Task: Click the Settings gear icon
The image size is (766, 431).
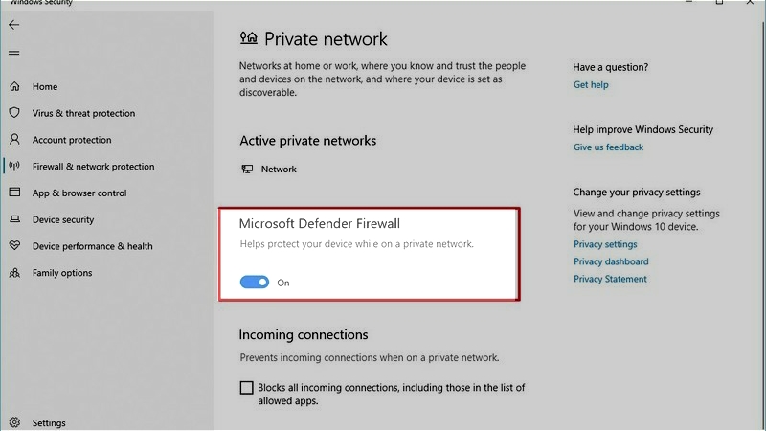Action: (14, 422)
